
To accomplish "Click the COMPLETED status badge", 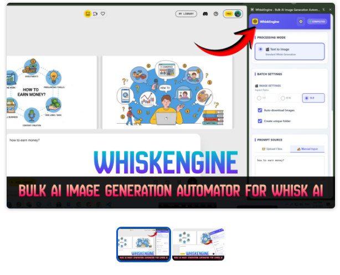I will [x=317, y=22].
